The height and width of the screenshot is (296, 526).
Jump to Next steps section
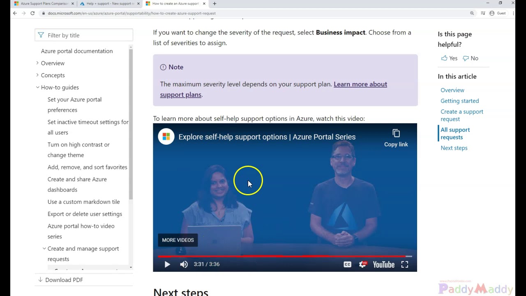[454, 148]
